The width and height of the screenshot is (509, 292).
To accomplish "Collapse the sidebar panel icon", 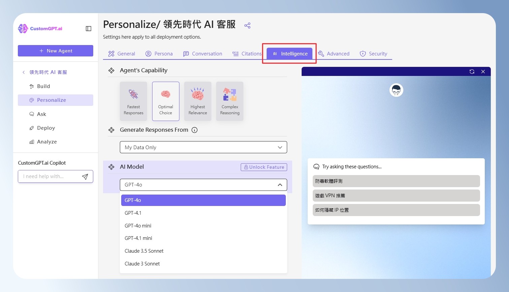I will (89, 29).
